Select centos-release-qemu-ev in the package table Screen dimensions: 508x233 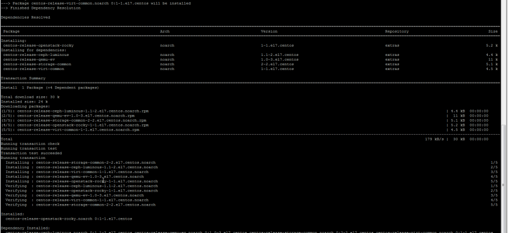tap(29, 60)
